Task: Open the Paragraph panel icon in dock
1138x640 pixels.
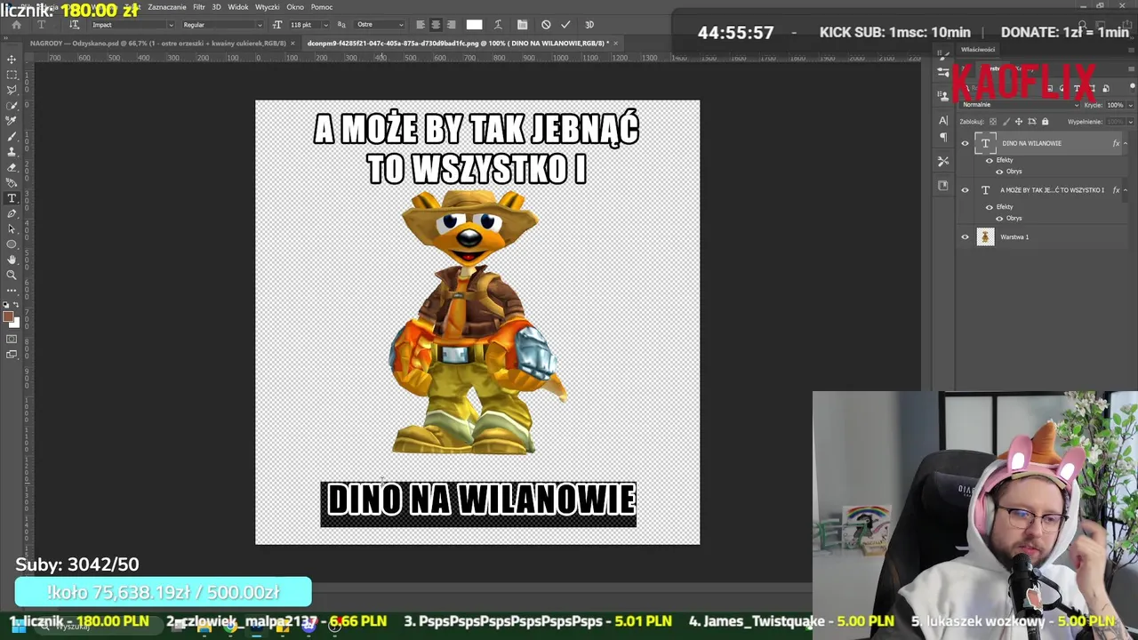Action: point(943,137)
